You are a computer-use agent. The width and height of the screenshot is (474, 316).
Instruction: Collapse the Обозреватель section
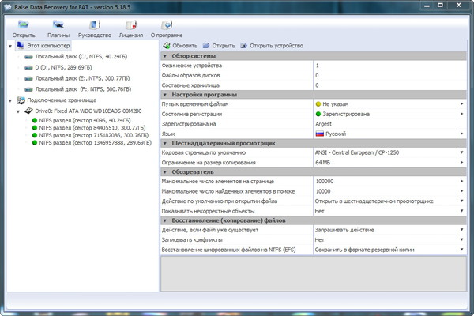165,172
